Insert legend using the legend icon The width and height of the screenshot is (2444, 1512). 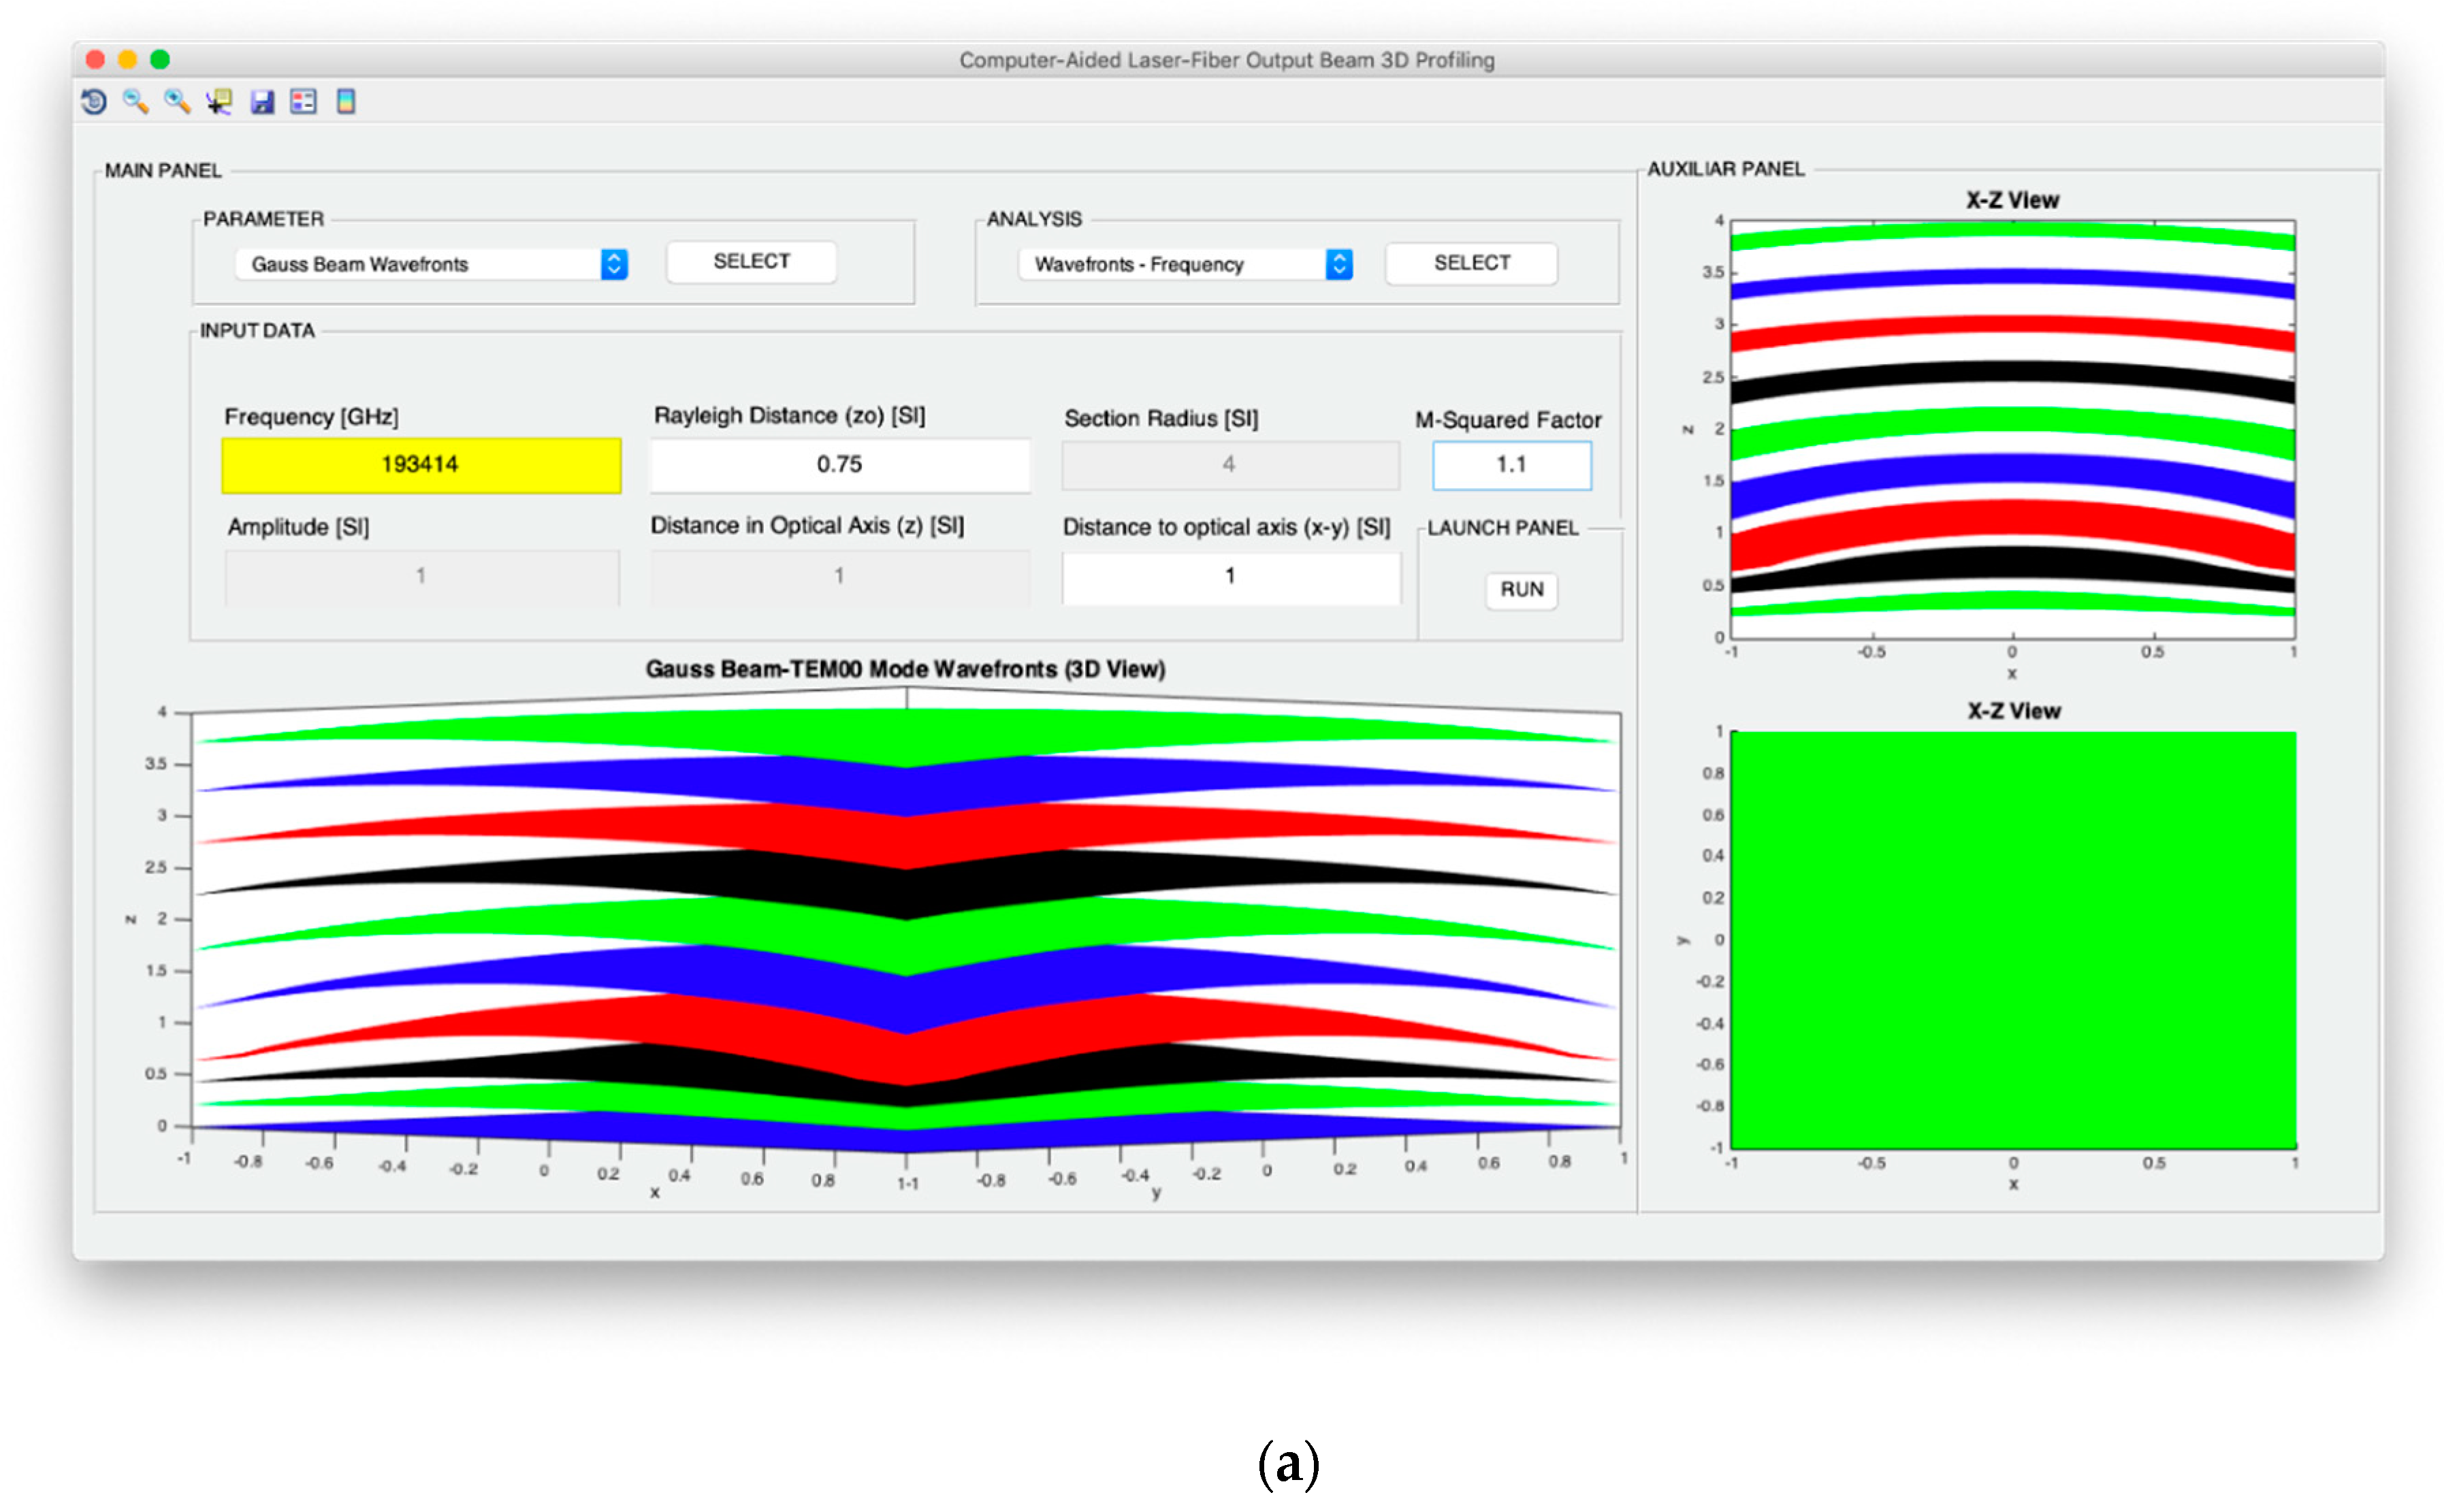click(x=303, y=102)
